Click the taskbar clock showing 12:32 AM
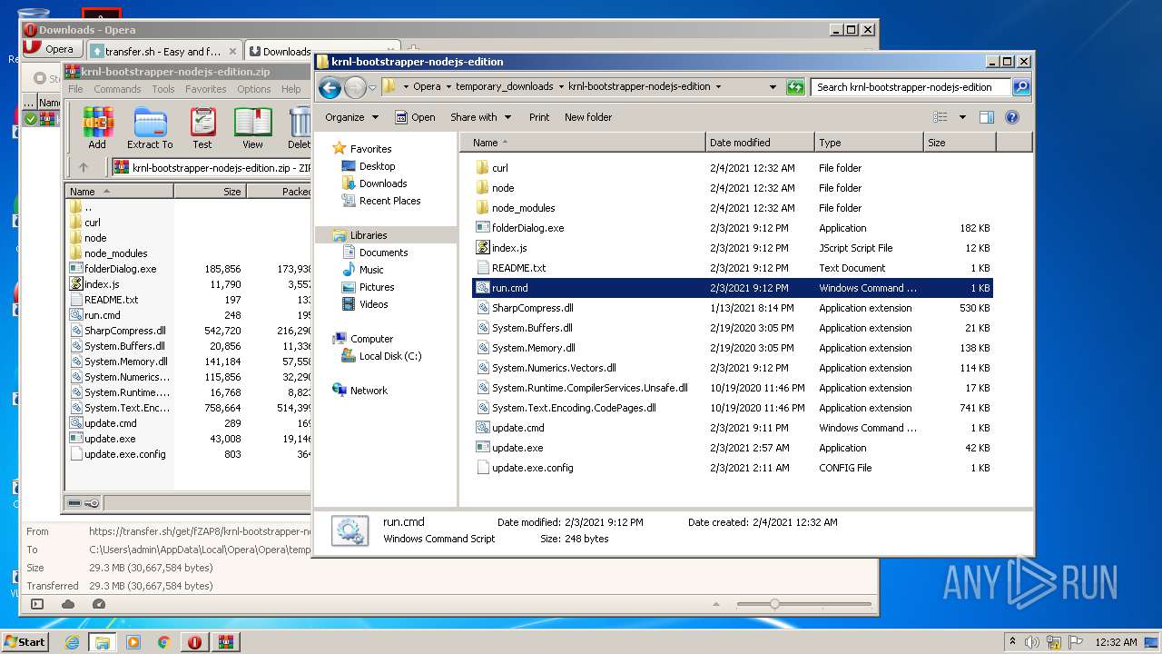Screen dimensions: 1162x654 pyautogui.click(x=1116, y=642)
